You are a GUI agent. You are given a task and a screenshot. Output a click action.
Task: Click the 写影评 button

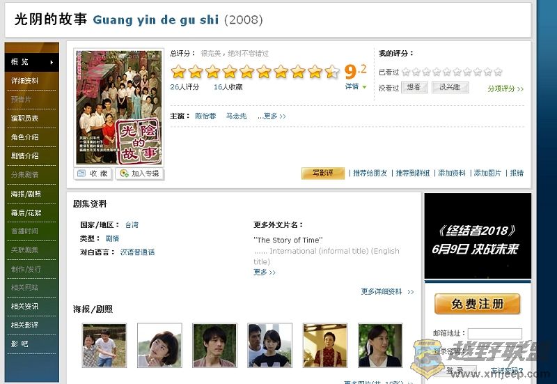coord(323,173)
